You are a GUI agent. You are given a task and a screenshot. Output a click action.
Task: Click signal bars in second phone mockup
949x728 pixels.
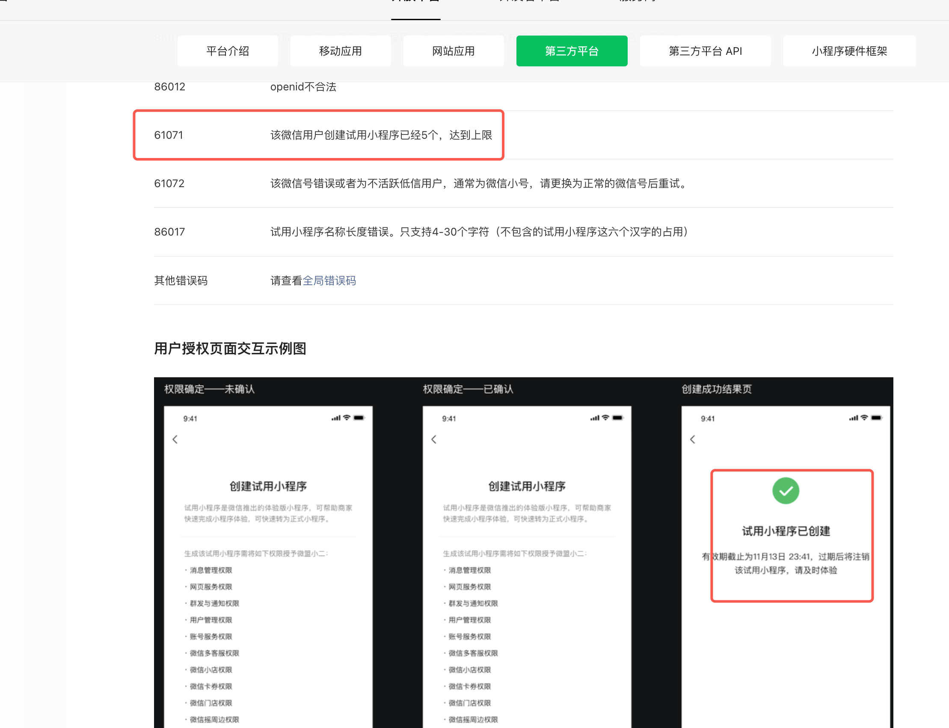point(595,418)
